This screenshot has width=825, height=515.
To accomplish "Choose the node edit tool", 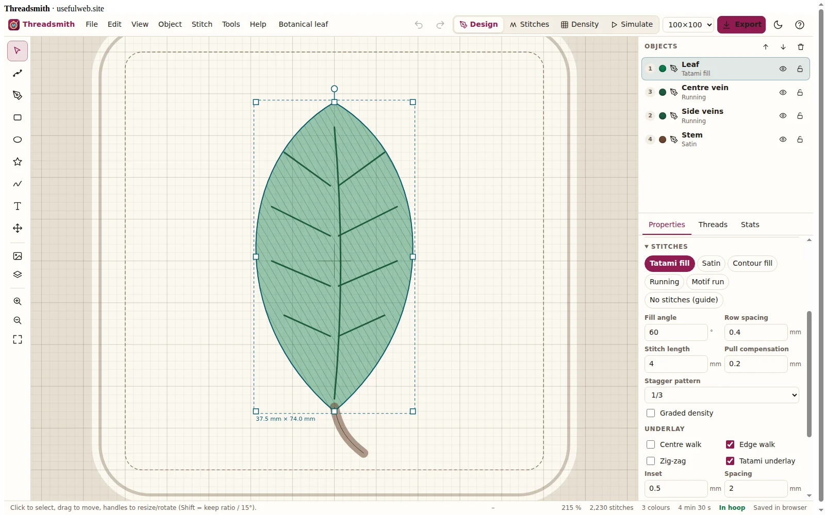I will tap(18, 73).
